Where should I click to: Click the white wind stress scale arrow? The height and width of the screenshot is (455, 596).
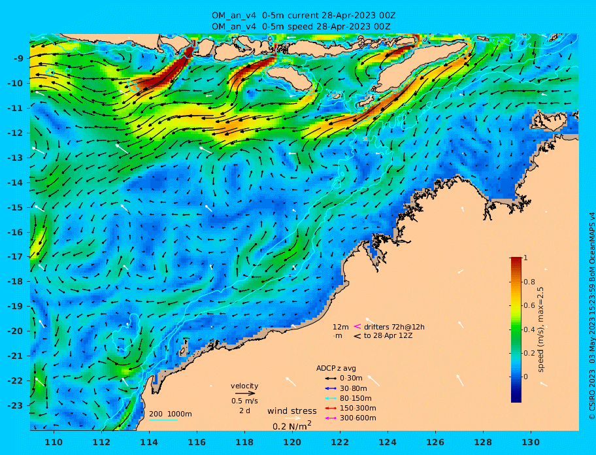point(293,418)
